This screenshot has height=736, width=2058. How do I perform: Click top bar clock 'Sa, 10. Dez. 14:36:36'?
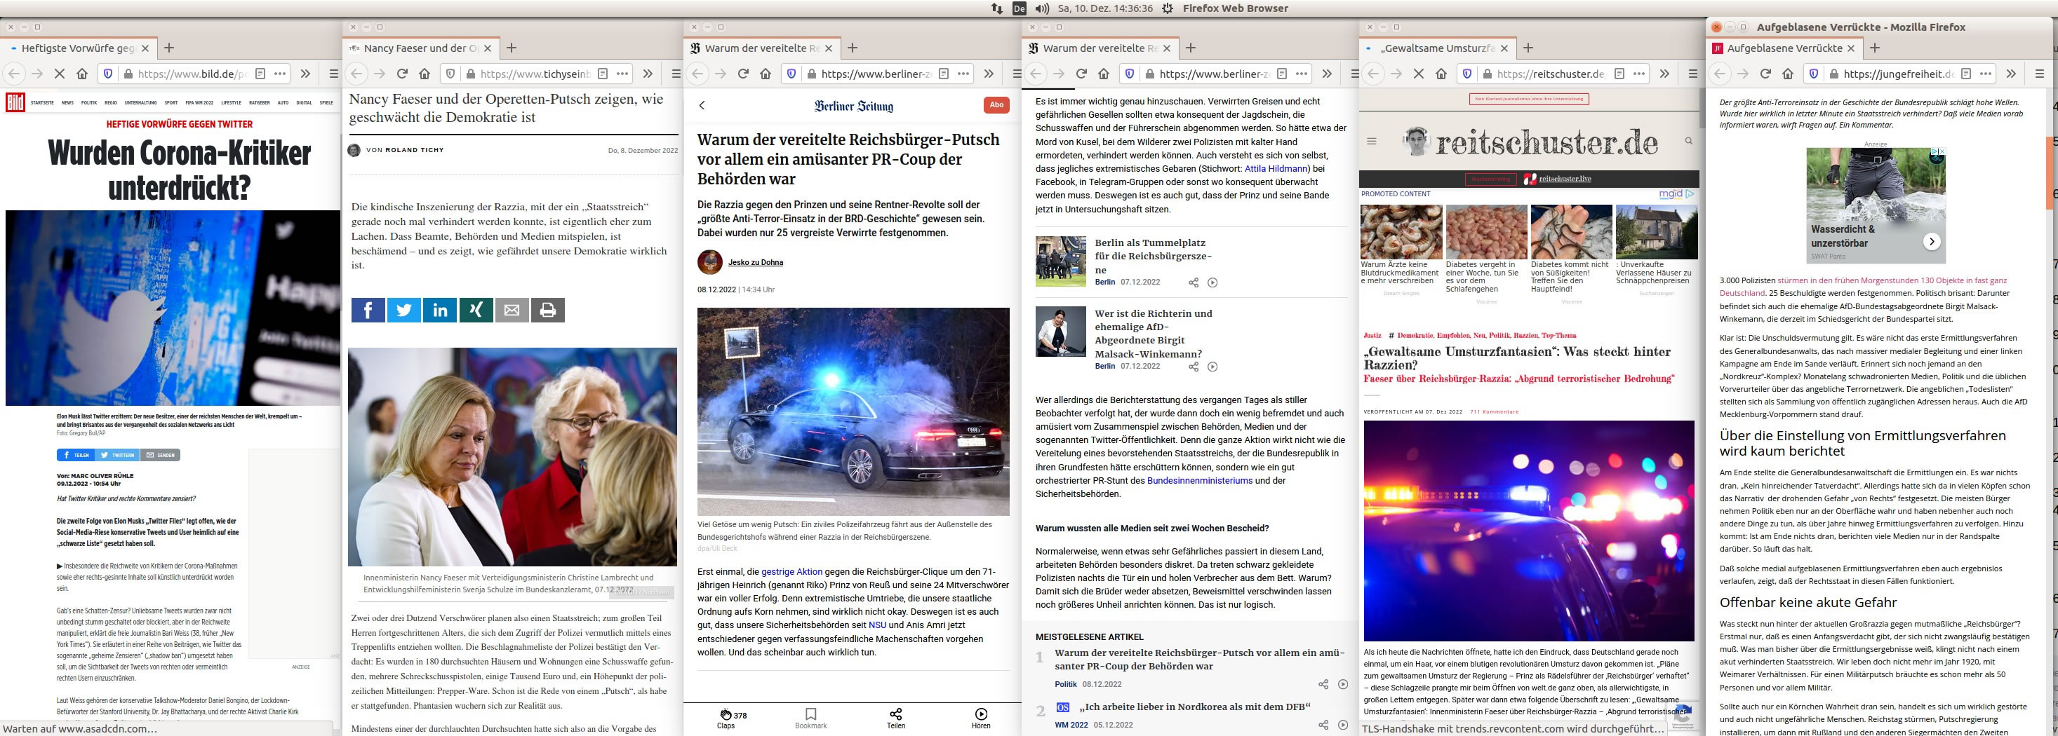point(1105,8)
